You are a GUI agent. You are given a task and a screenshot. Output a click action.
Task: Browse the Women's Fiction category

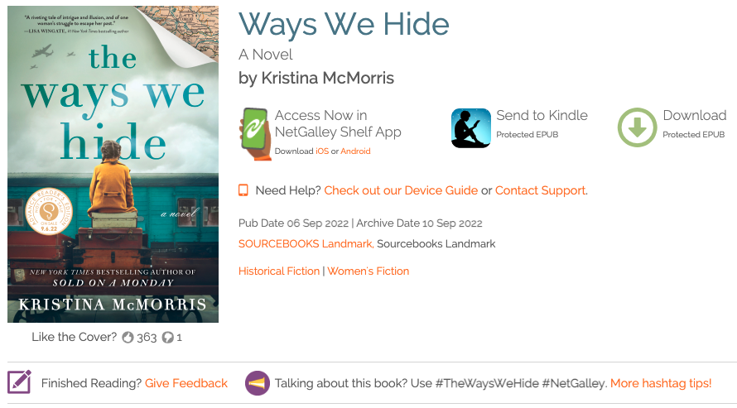(368, 271)
